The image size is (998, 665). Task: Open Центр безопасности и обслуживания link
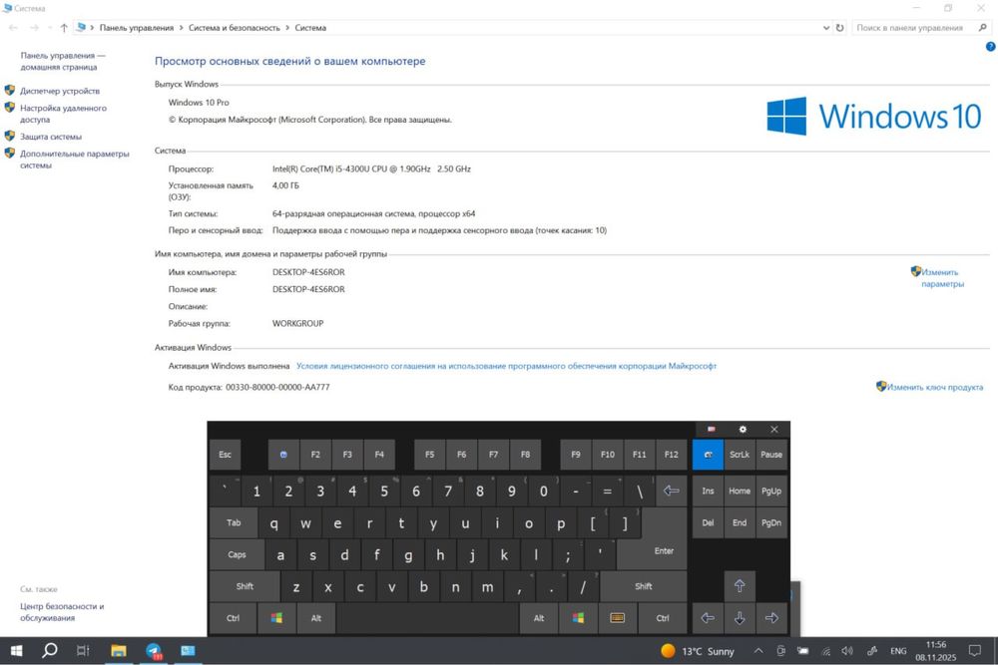62,611
